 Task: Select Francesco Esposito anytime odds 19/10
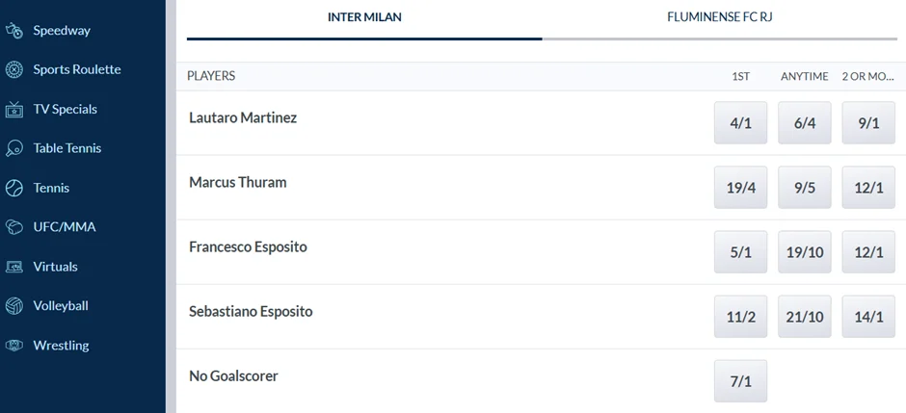tap(805, 252)
